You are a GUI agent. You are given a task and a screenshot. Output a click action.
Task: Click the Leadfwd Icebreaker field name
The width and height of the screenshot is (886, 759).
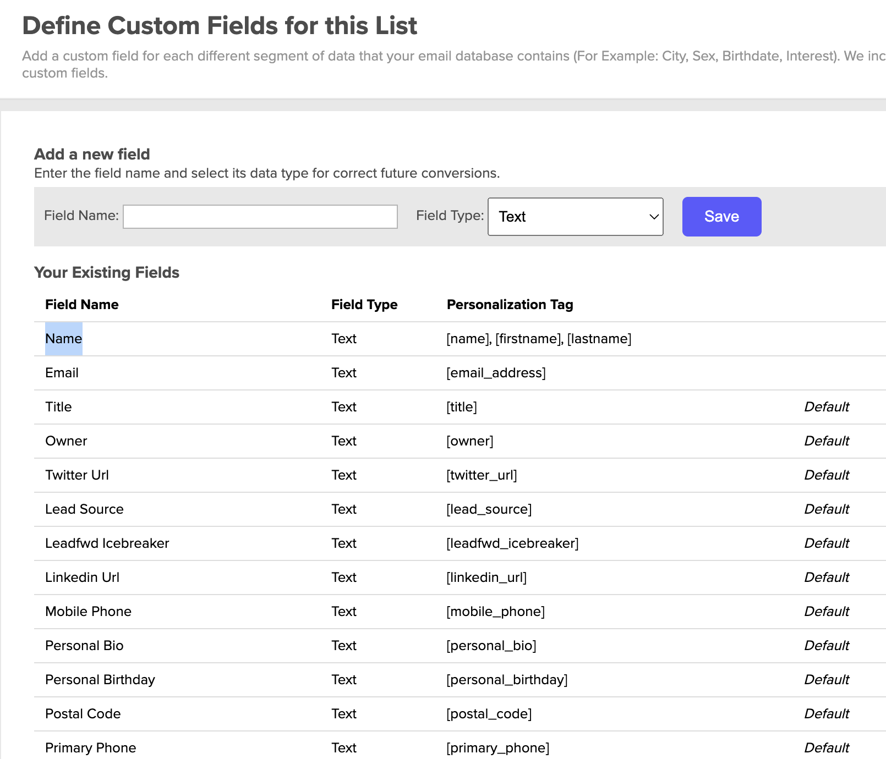[107, 543]
